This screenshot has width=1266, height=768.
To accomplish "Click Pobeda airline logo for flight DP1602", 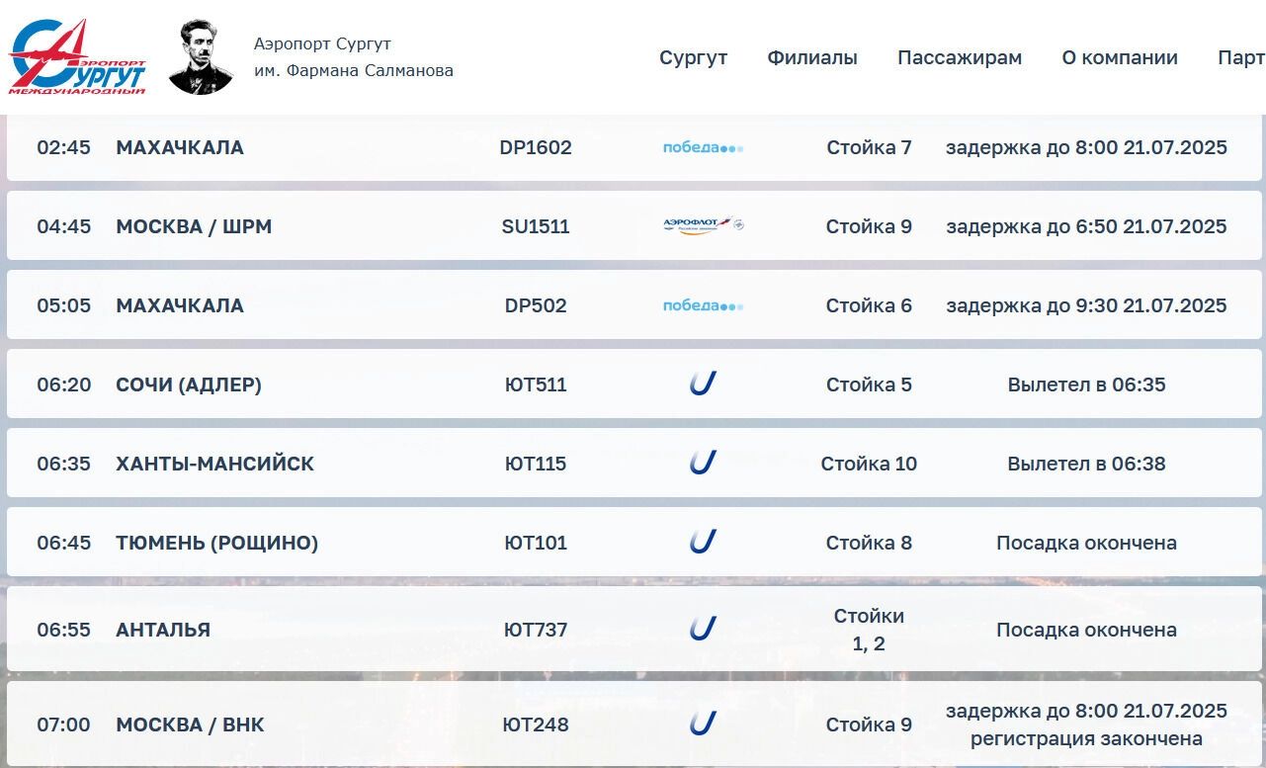I will [703, 148].
